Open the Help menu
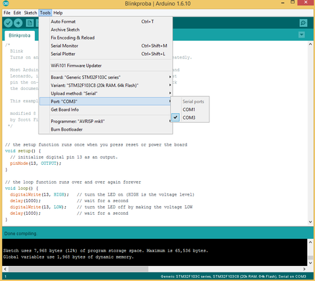Viewport: 315px width, 281px height. pos(58,12)
